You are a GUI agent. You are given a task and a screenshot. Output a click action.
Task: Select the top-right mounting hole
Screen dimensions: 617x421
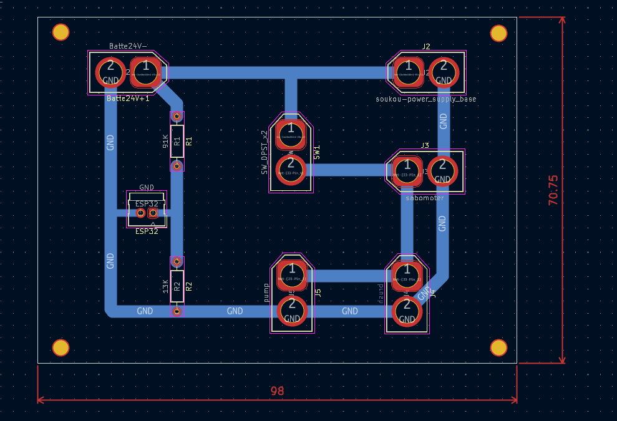coord(498,33)
